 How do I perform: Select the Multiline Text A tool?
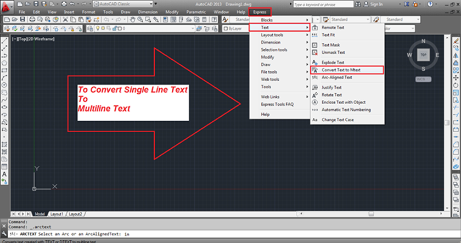tap(4, 174)
